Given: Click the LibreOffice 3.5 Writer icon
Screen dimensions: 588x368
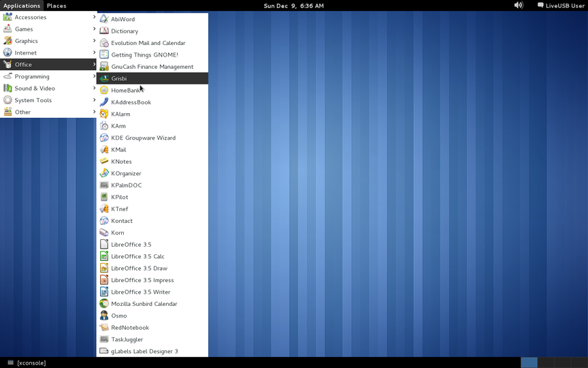Looking at the screenshot, I should 104,292.
